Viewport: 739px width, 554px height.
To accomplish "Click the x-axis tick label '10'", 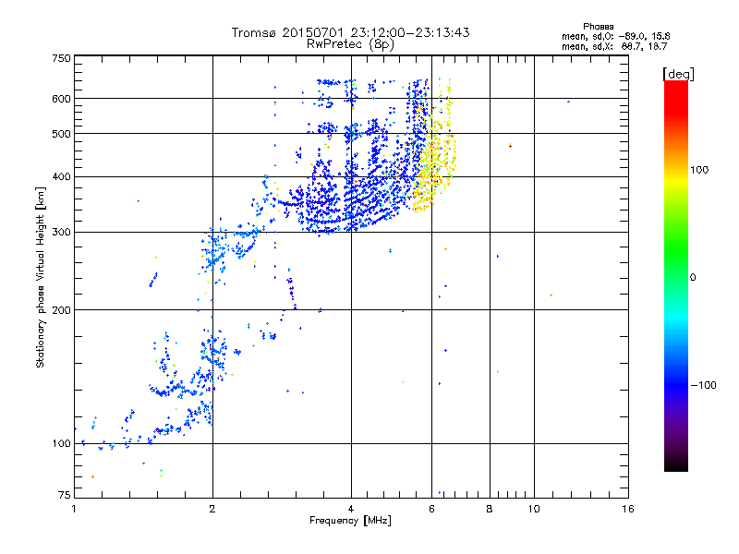I will (x=534, y=509).
